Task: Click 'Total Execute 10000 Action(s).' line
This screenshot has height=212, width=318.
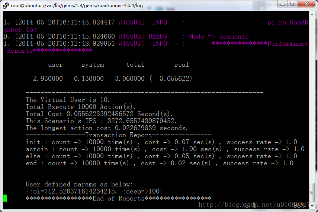Action: (x=80, y=107)
